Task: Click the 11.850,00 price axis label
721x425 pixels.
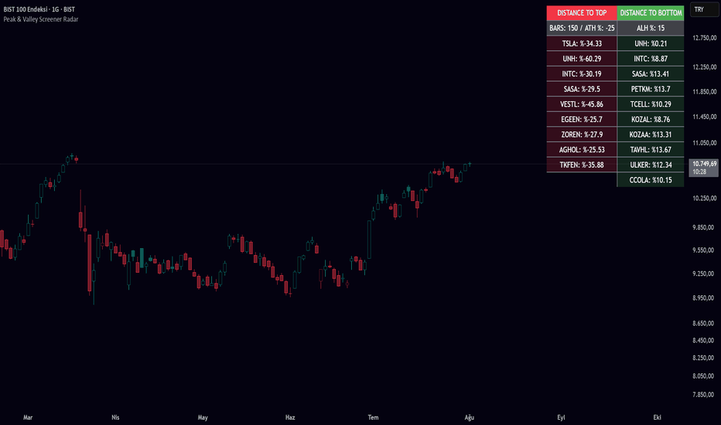Action: 705,92
